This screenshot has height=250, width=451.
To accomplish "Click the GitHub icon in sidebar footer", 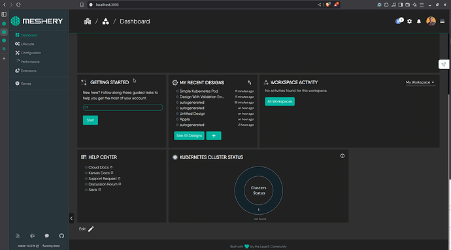I will point(61,236).
